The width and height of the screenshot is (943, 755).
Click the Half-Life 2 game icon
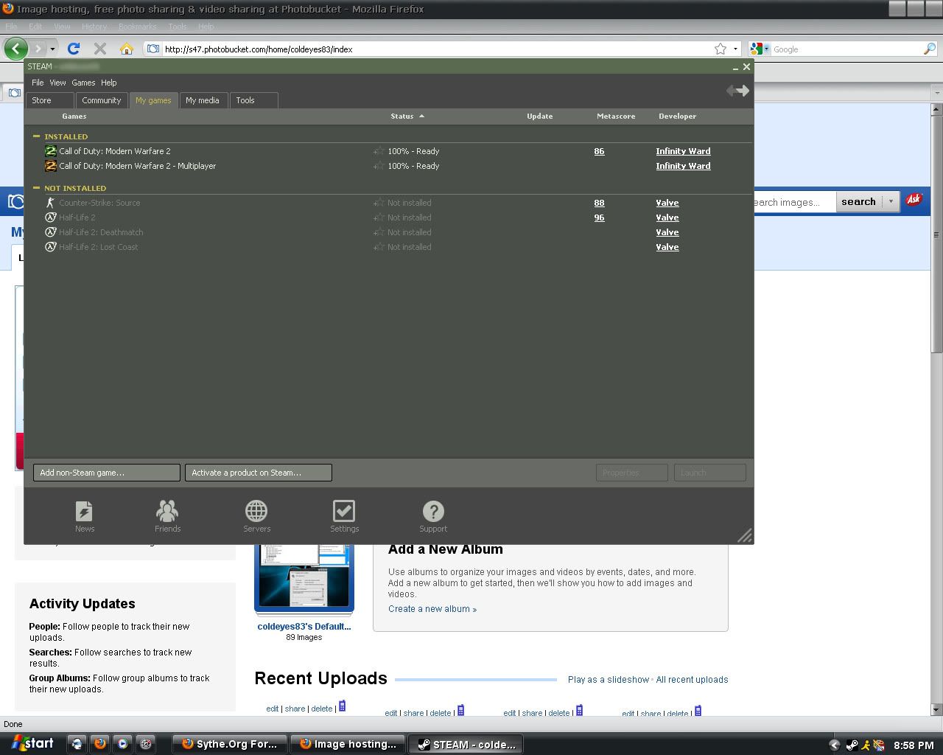(51, 218)
